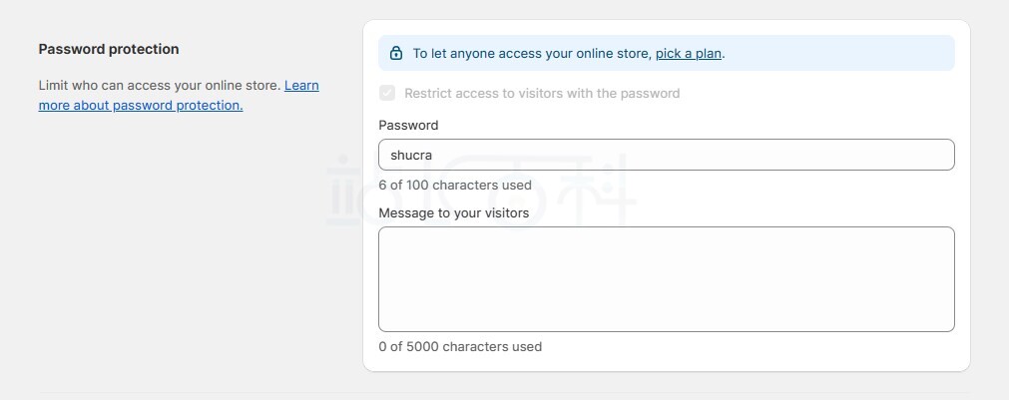Focus the Password input field
The height and width of the screenshot is (400, 1009).
point(666,155)
